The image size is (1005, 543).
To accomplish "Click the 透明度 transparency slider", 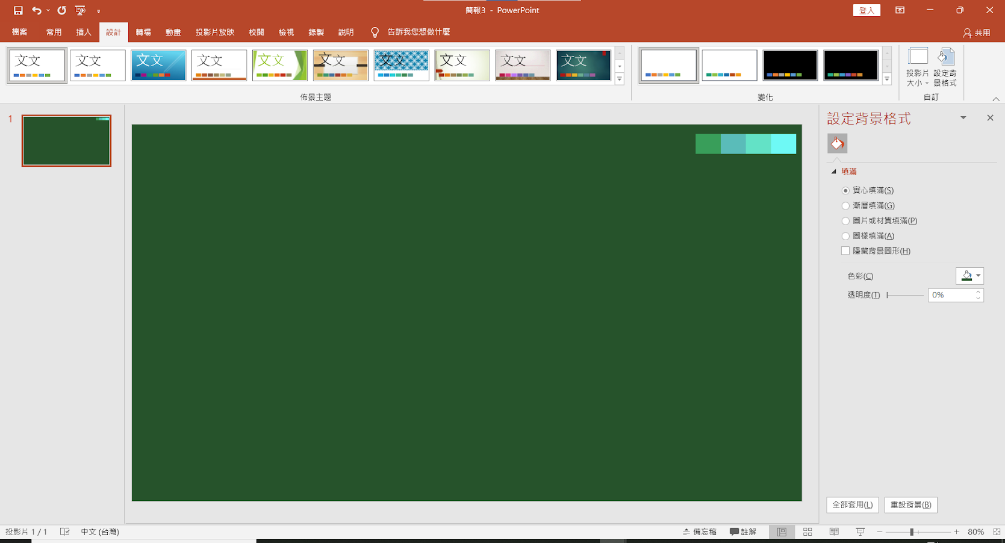I will (x=905, y=295).
